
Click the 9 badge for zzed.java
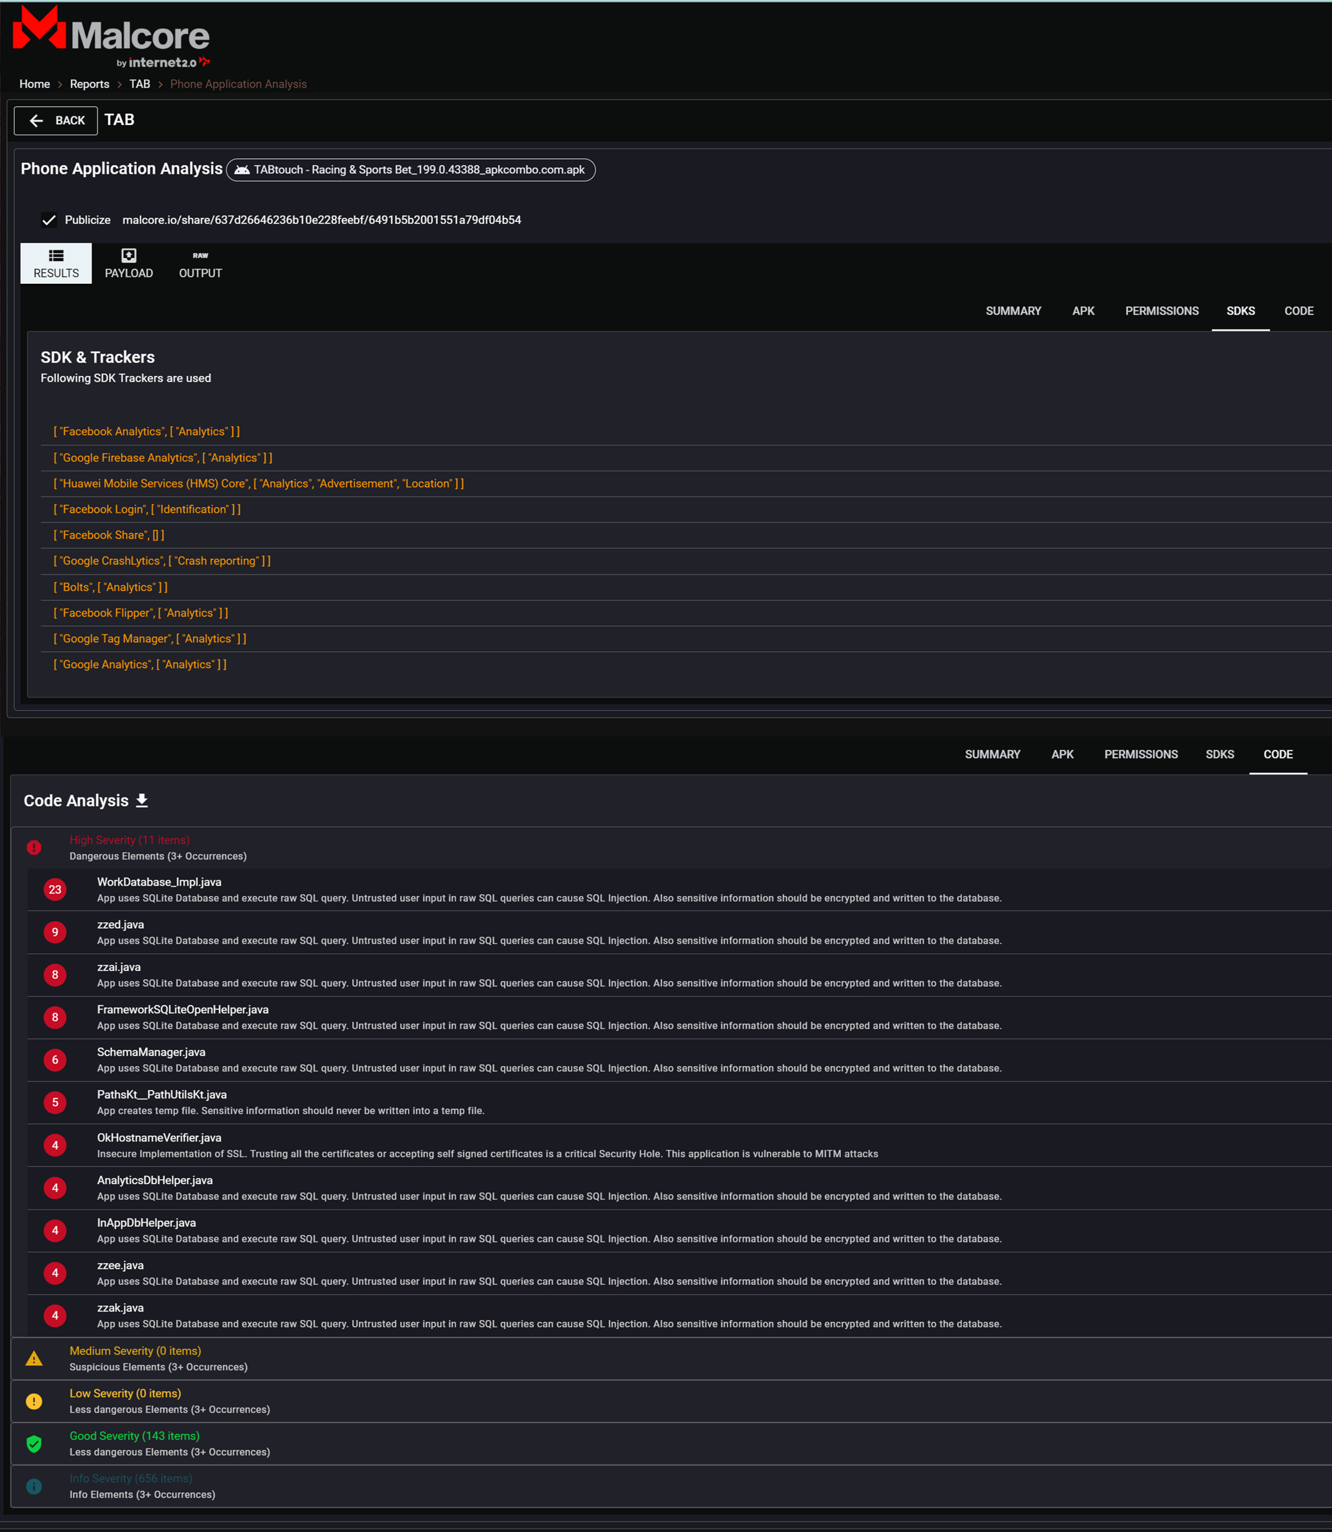pyautogui.click(x=55, y=932)
